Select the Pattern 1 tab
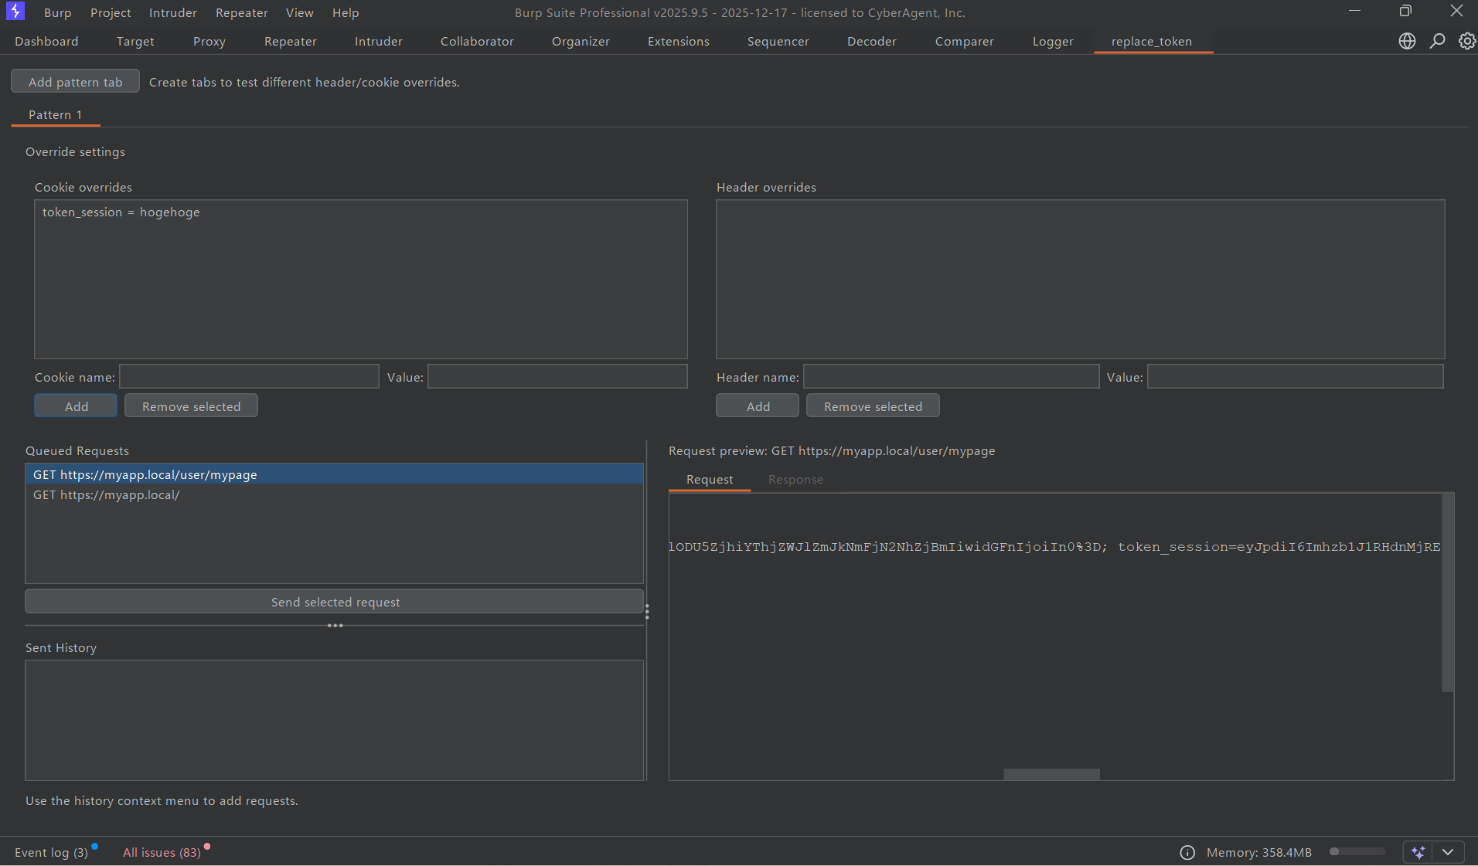1478x866 pixels. [55, 114]
